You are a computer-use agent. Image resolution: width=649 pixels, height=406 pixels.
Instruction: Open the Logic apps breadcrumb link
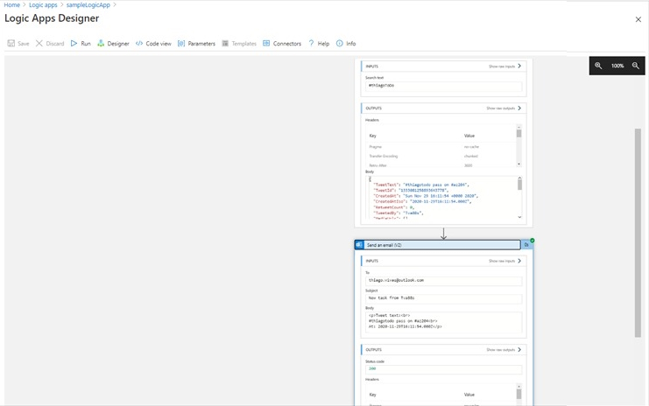(x=43, y=5)
